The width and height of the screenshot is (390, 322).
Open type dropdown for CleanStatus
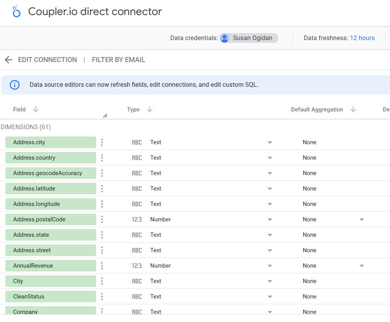[270, 297]
